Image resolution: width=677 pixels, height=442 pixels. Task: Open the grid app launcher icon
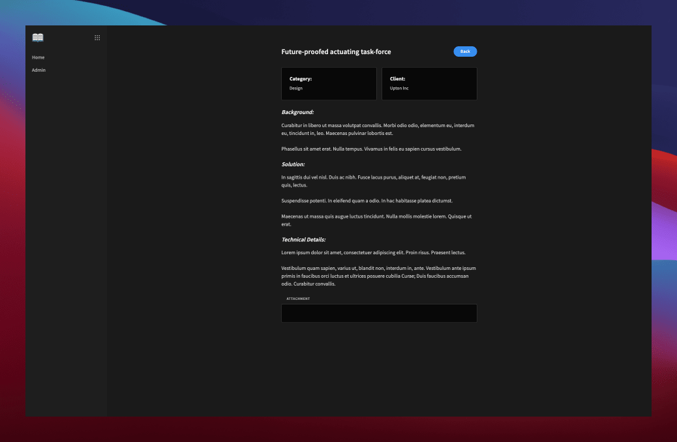[97, 37]
